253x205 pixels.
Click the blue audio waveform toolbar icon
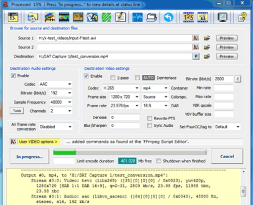tap(137, 17)
